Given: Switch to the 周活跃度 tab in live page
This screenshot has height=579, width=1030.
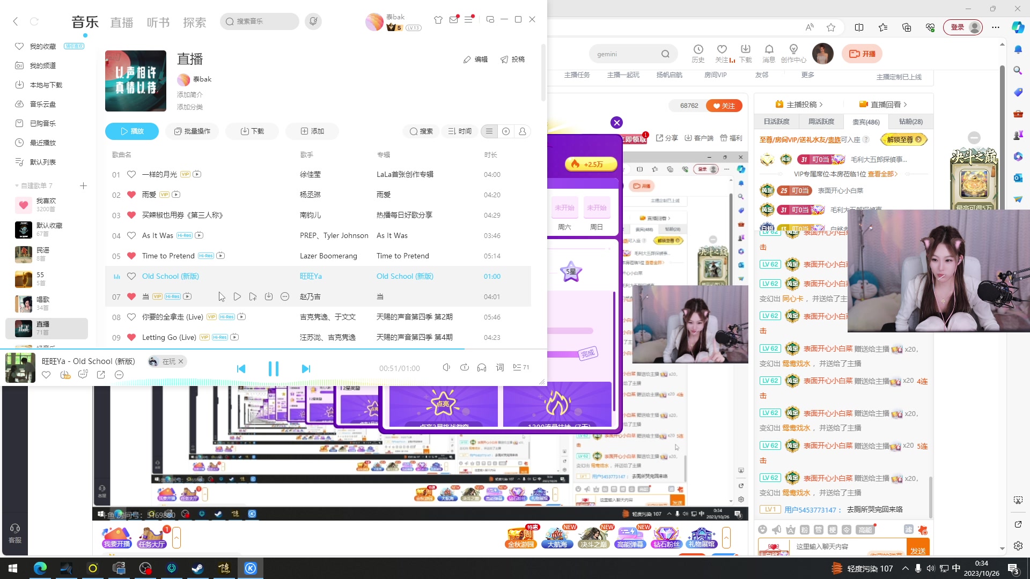Looking at the screenshot, I should click(821, 122).
